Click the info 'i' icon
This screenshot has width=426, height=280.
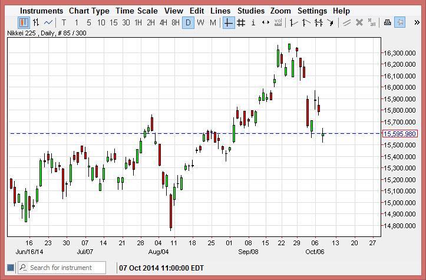coord(253,23)
